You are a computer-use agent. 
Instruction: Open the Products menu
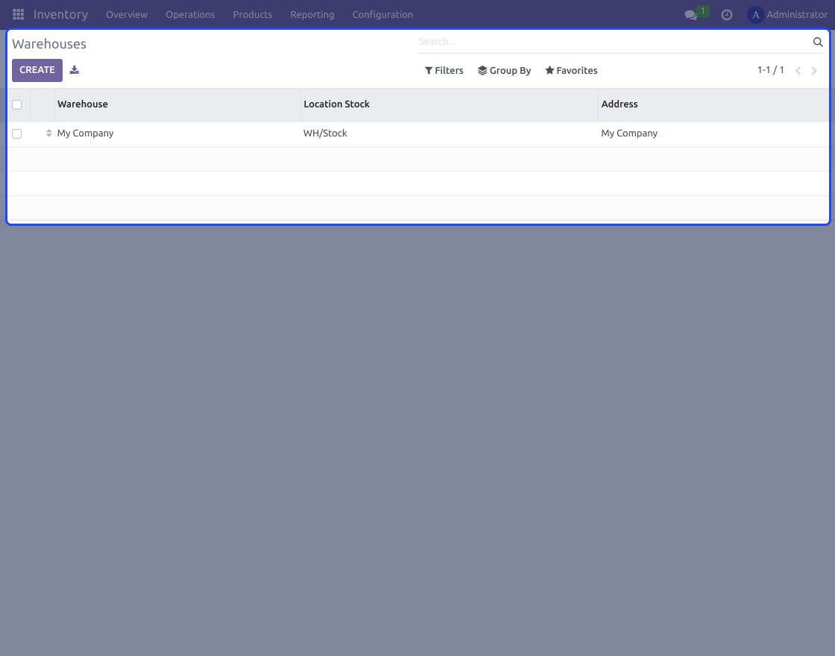(x=253, y=15)
